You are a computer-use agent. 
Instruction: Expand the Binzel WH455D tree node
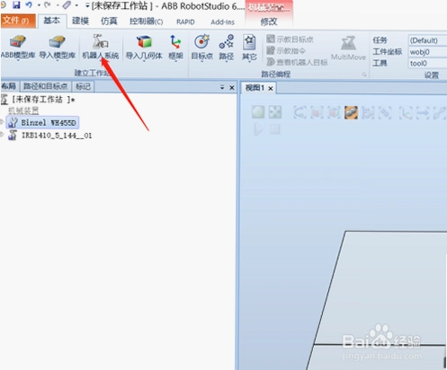(2, 122)
